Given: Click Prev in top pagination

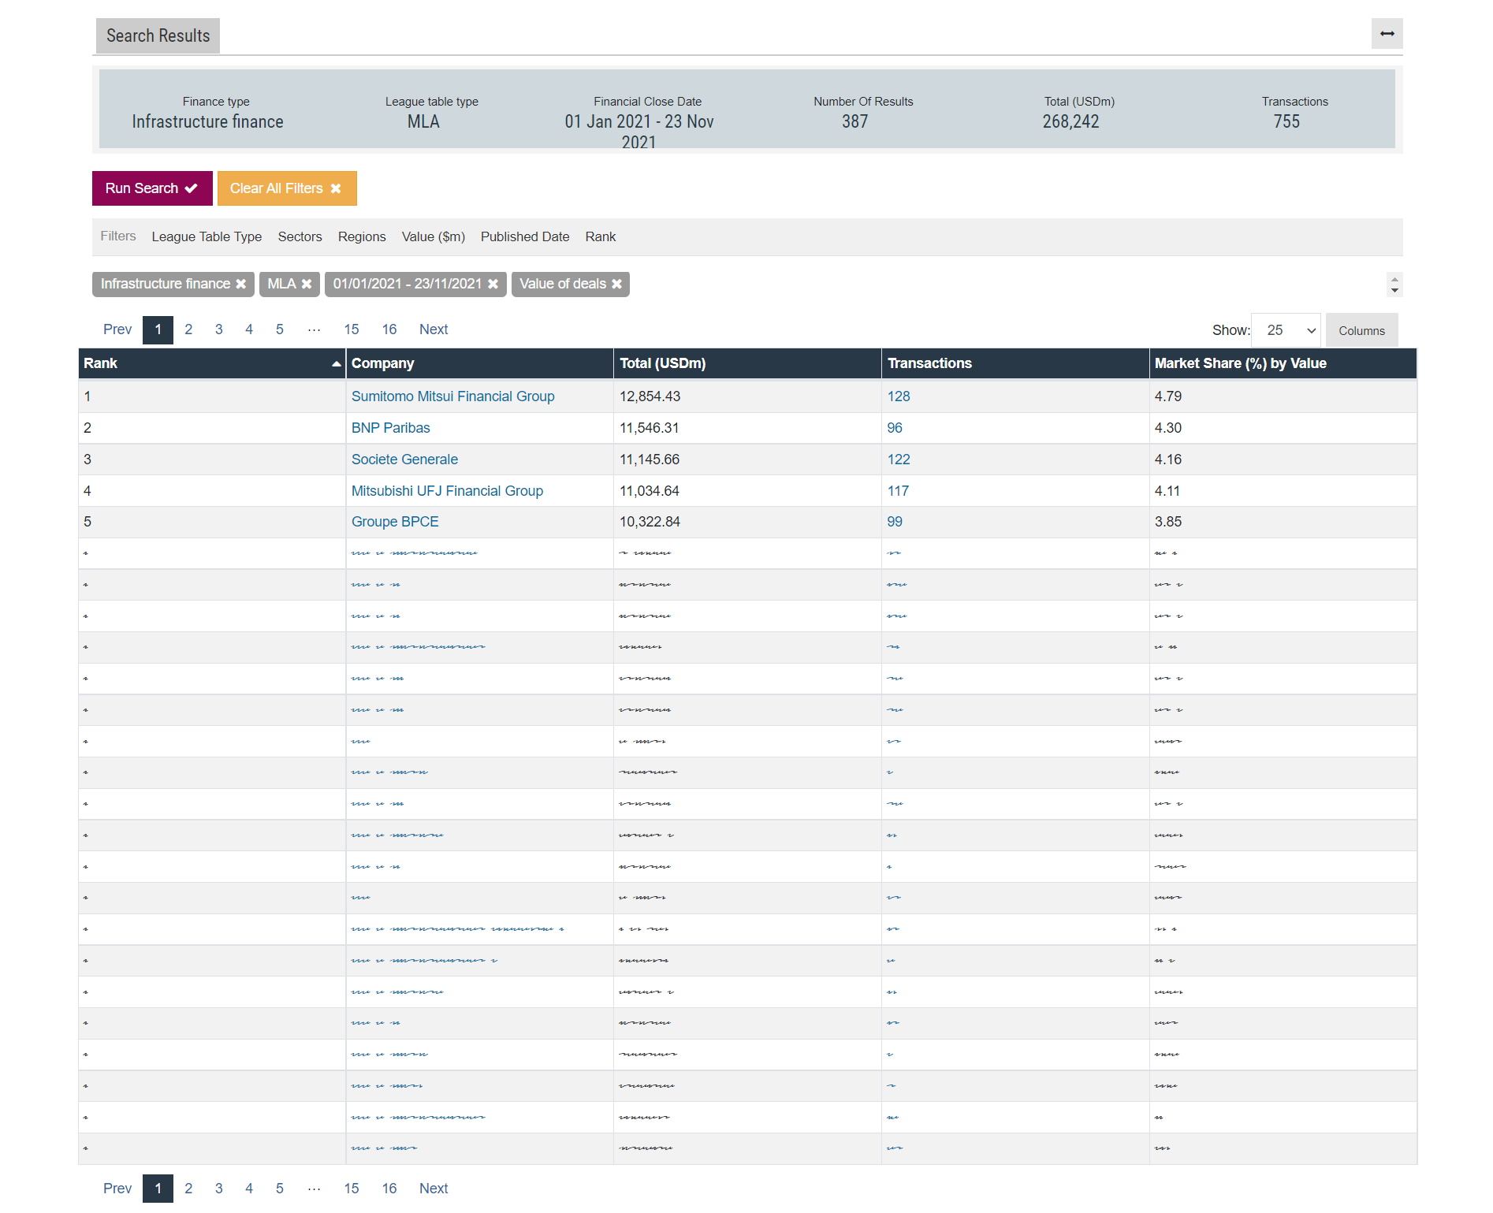Looking at the screenshot, I should click(x=117, y=329).
